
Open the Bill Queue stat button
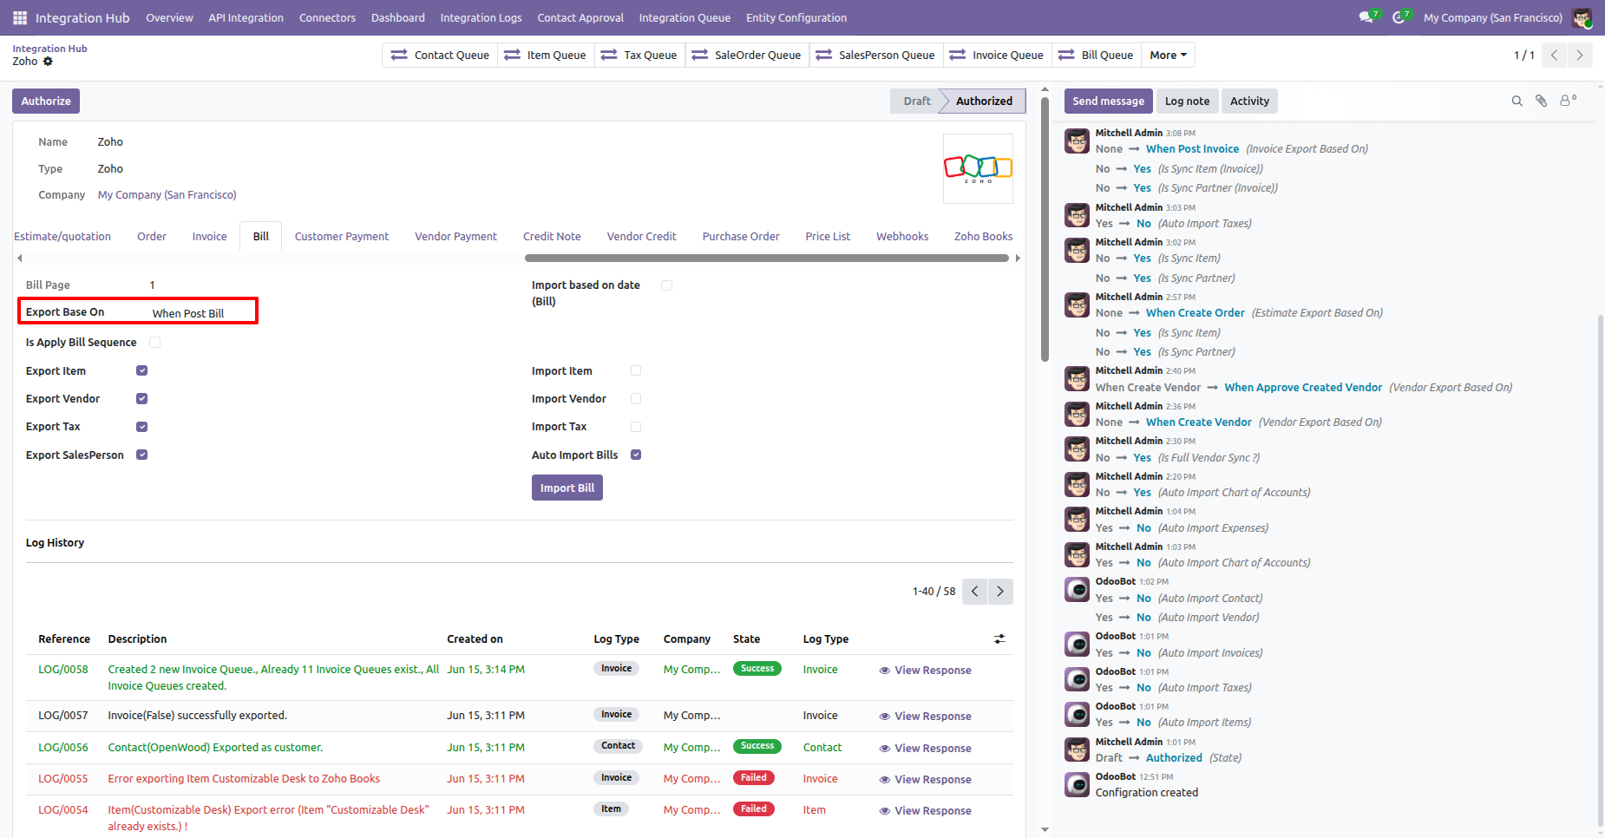click(x=1097, y=55)
